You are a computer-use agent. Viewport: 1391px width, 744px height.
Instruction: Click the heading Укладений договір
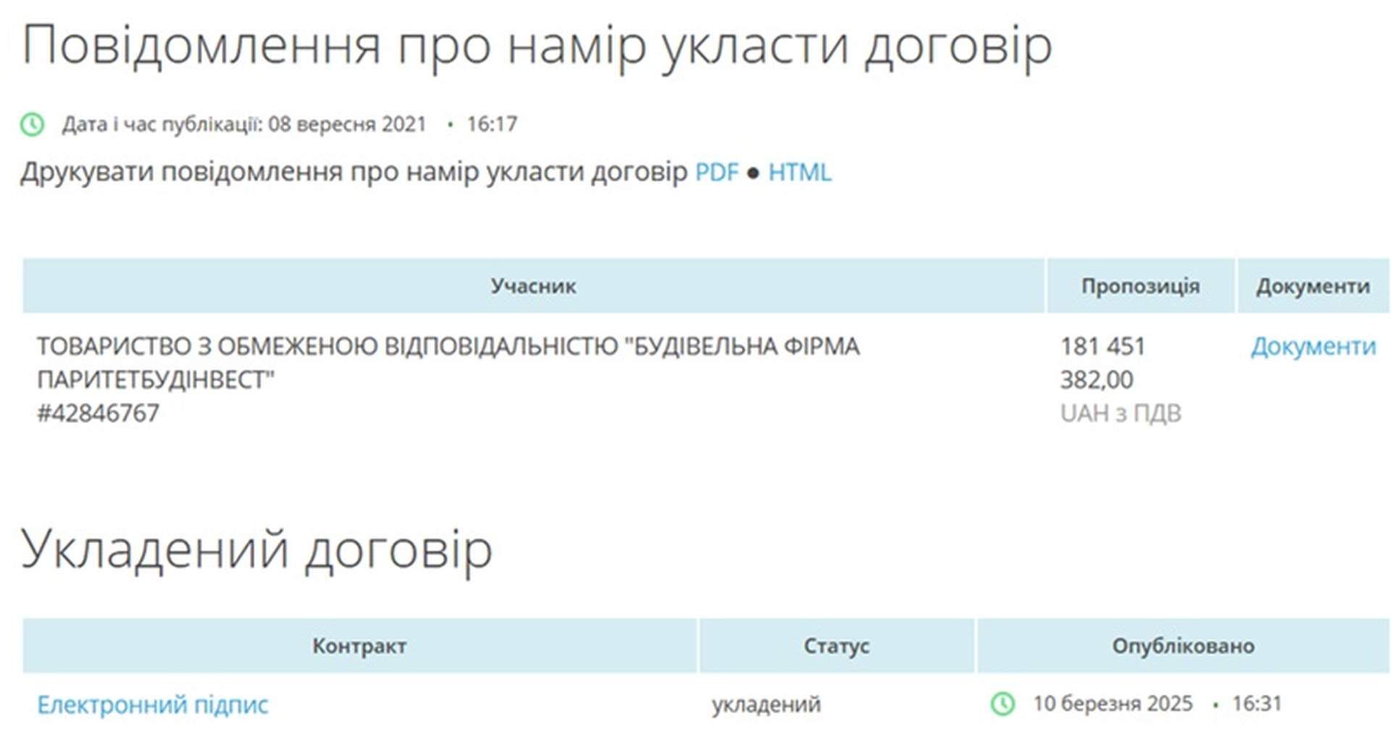coord(257,548)
